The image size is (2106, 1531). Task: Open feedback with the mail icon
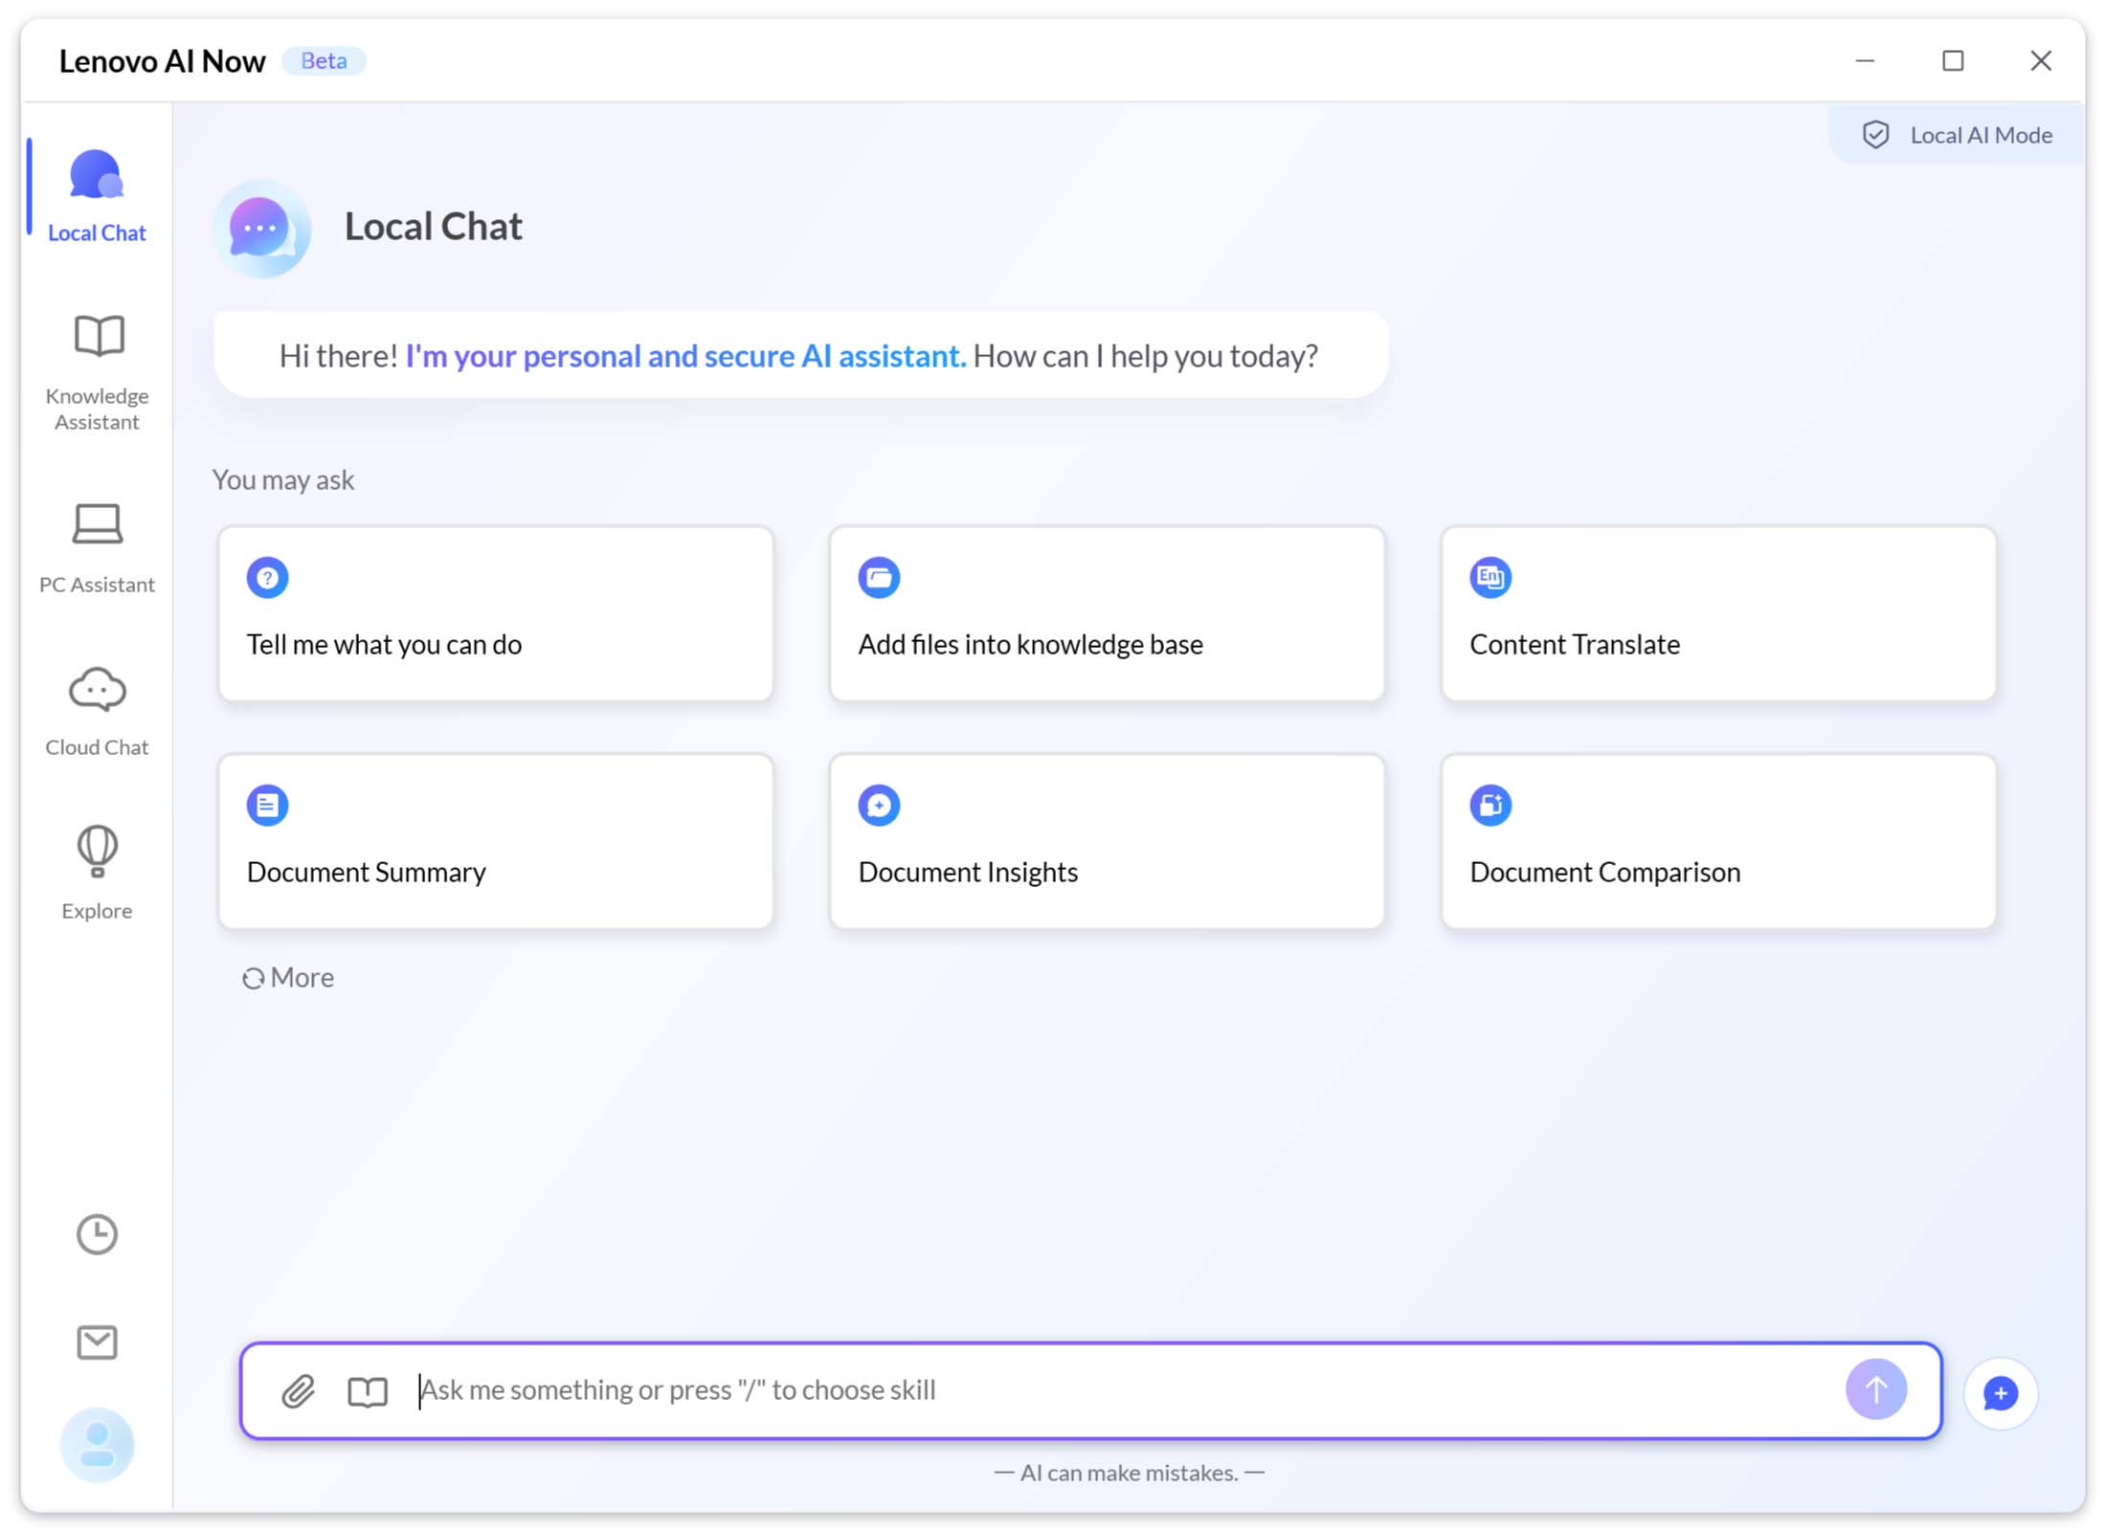click(x=96, y=1342)
